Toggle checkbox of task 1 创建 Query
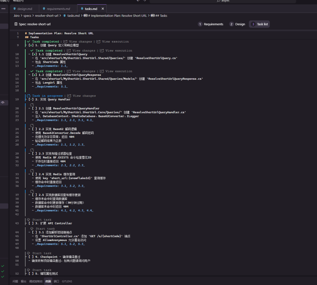317x285 pixels. (x=31, y=45)
